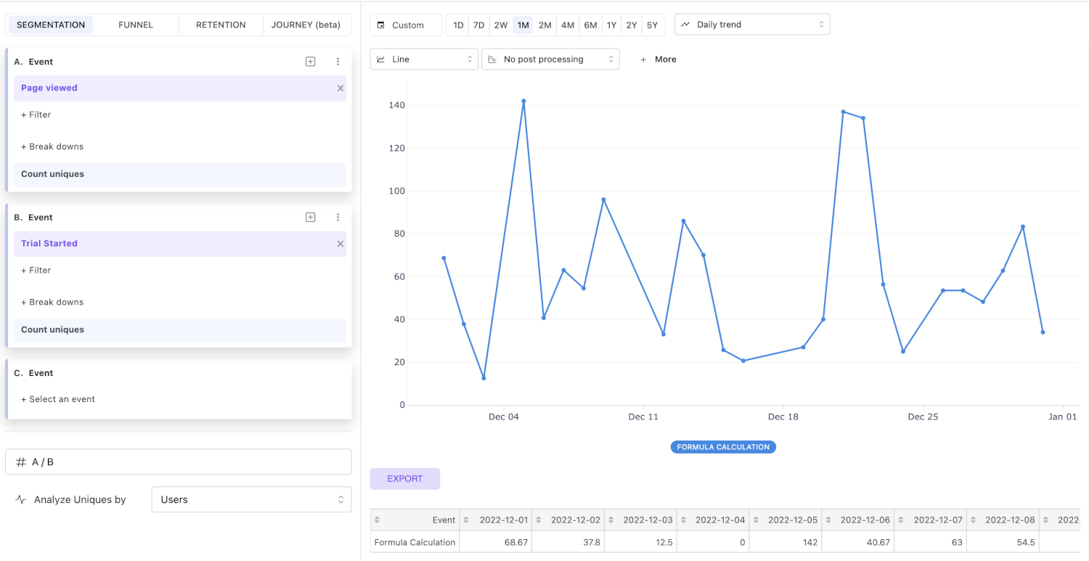
Task: Sort by the 2022-12-03 column
Action: pos(611,520)
